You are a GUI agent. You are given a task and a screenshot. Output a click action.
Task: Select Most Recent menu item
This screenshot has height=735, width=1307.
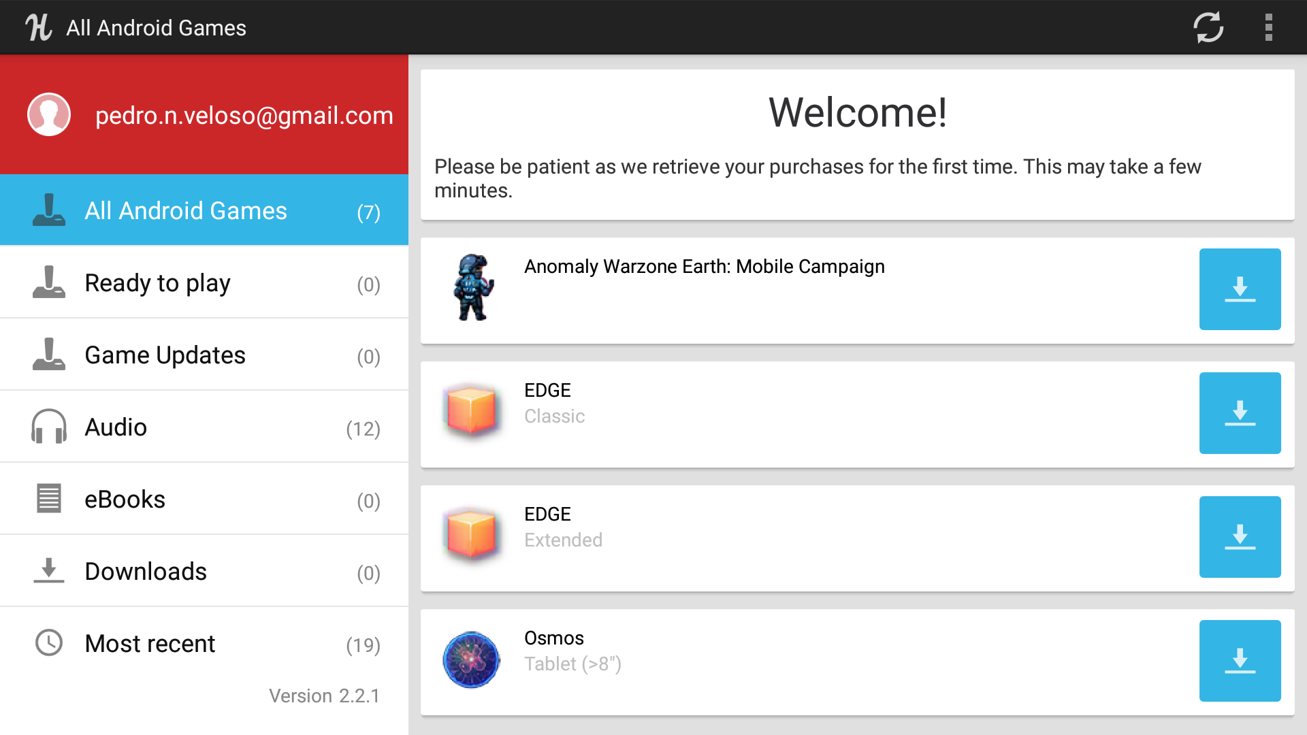coord(204,642)
